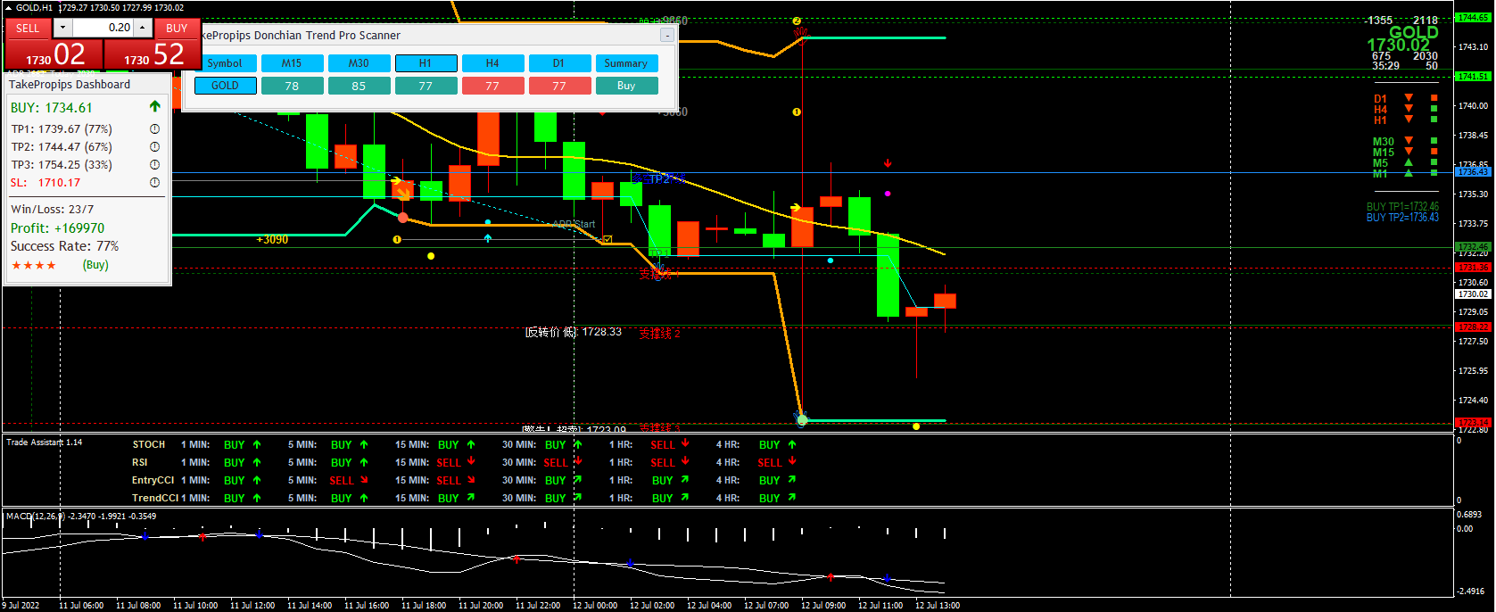1496x612 pixels.
Task: Select the M30 timeframe in the scanner
Action: (x=359, y=63)
